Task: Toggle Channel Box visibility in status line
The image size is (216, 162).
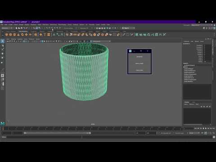Action: pos(214,28)
